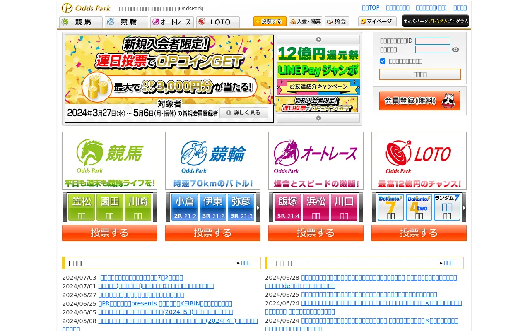Select the LOTO navigation tab
The width and height of the screenshot is (530, 331).
[218, 22]
